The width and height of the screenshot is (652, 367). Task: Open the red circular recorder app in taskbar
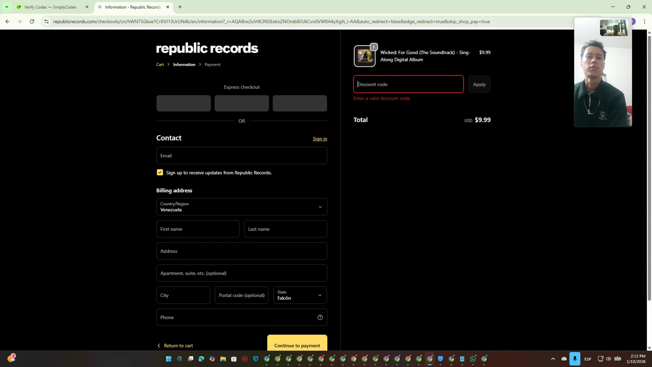coord(245,359)
